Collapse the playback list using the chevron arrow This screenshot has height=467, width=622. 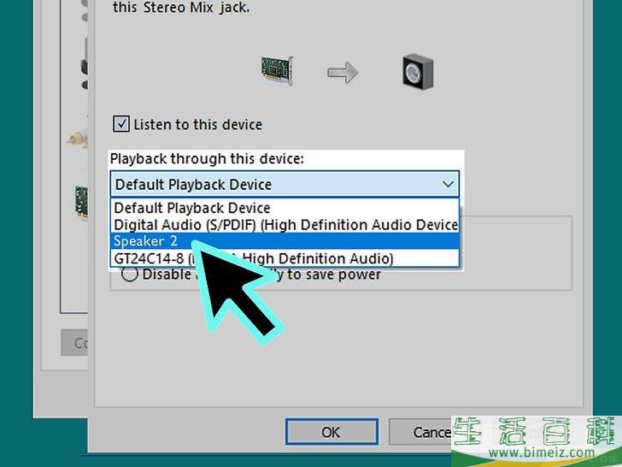pos(448,184)
